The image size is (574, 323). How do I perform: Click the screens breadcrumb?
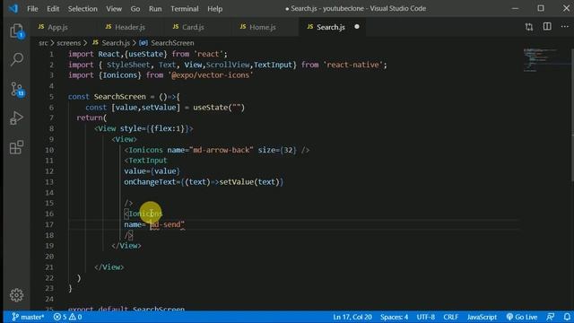68,43
